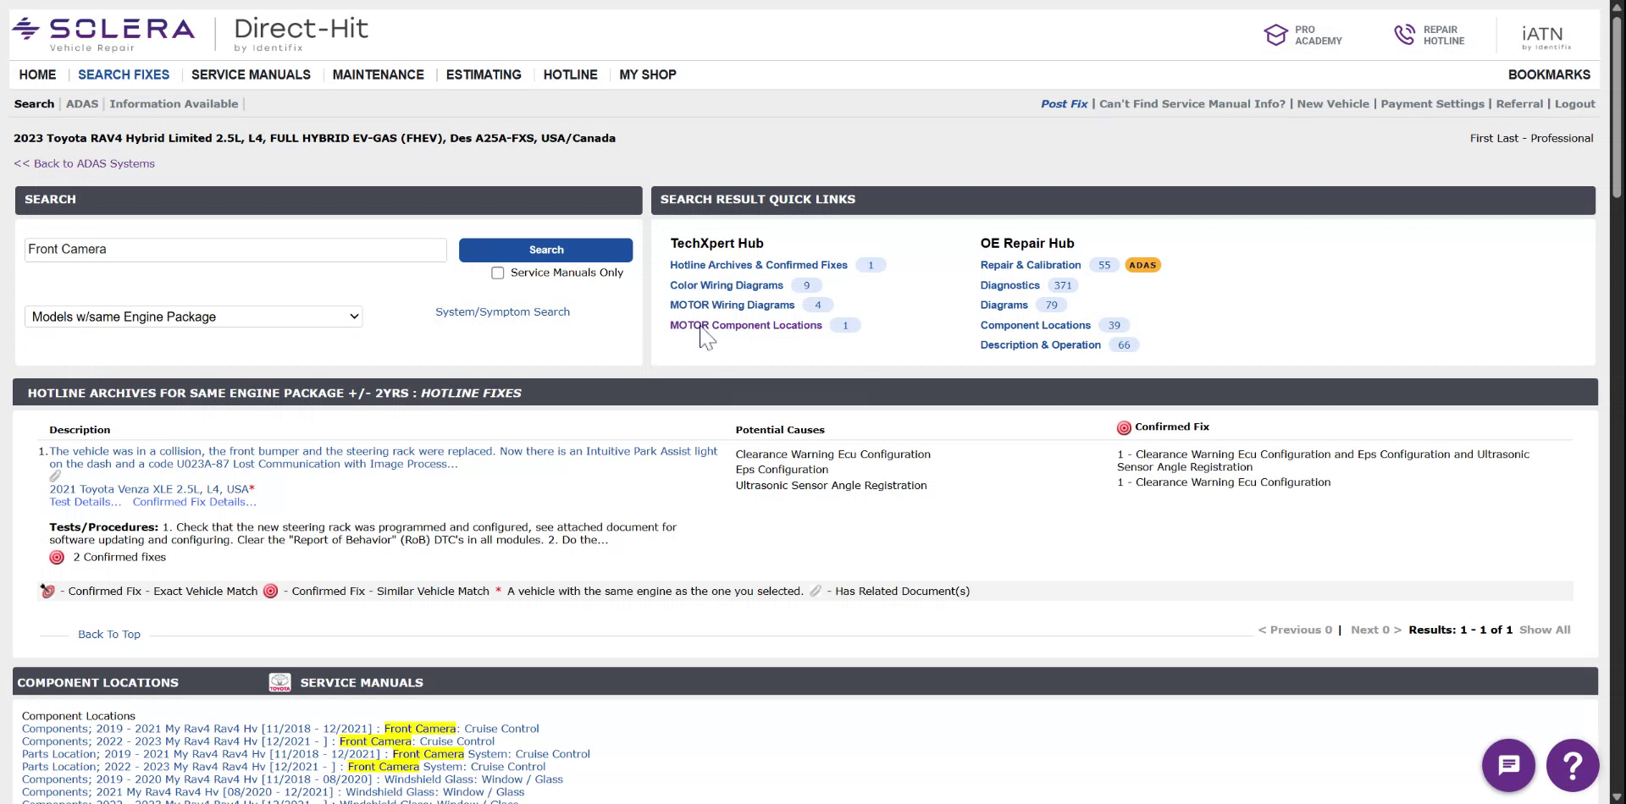This screenshot has width=1626, height=804.
Task: Switch to the Maintenance tab
Action: coord(378,74)
